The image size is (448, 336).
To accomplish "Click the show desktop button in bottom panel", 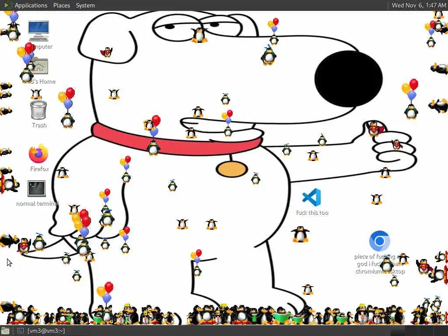I will (x=5, y=331).
